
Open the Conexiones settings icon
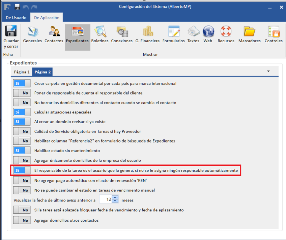122,32
